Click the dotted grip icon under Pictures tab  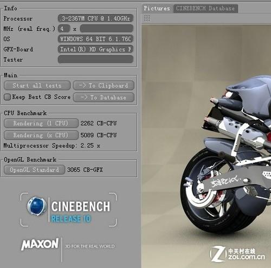pyautogui.click(x=147, y=18)
